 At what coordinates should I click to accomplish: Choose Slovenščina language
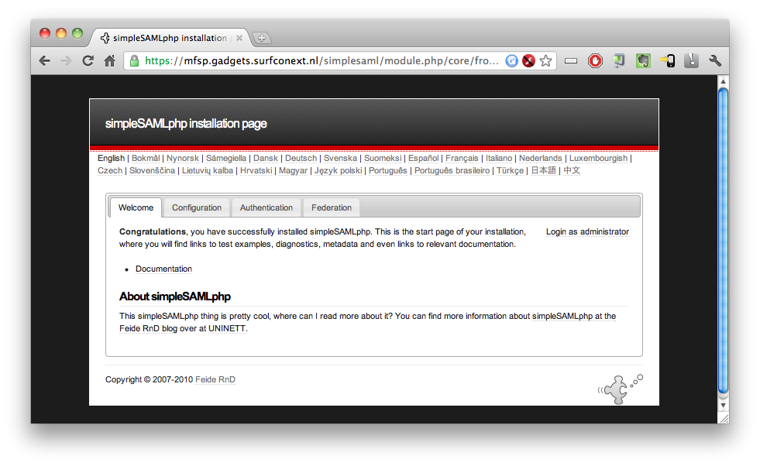[152, 171]
